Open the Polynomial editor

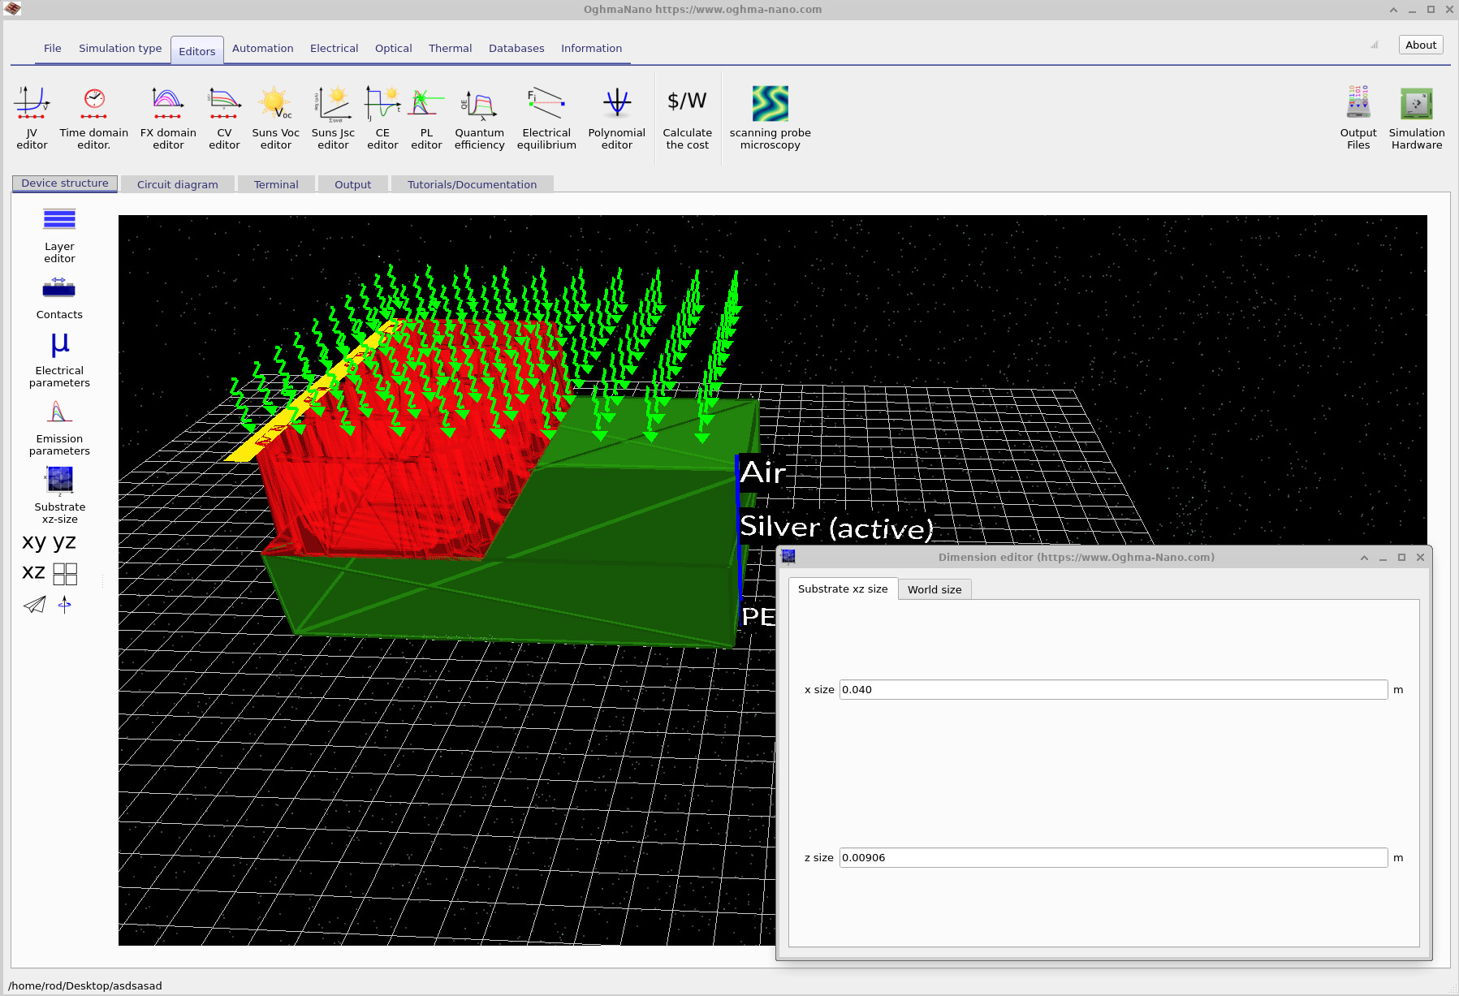tap(617, 115)
